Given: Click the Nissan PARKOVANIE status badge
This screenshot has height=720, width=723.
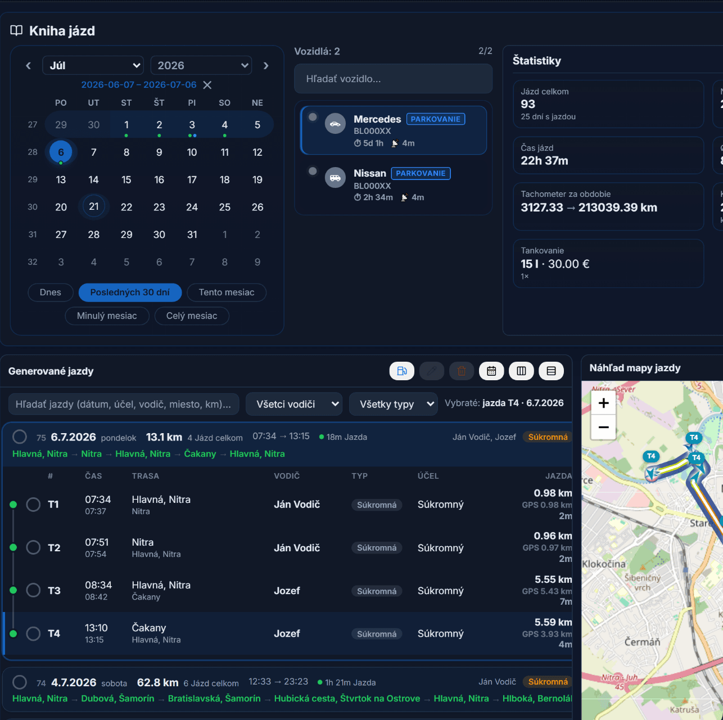Looking at the screenshot, I should coord(421,173).
